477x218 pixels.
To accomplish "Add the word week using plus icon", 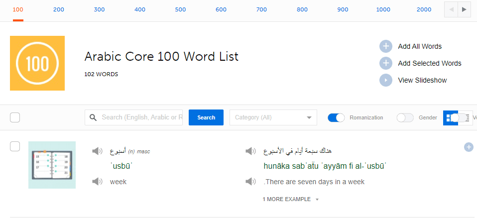I will point(469,147).
